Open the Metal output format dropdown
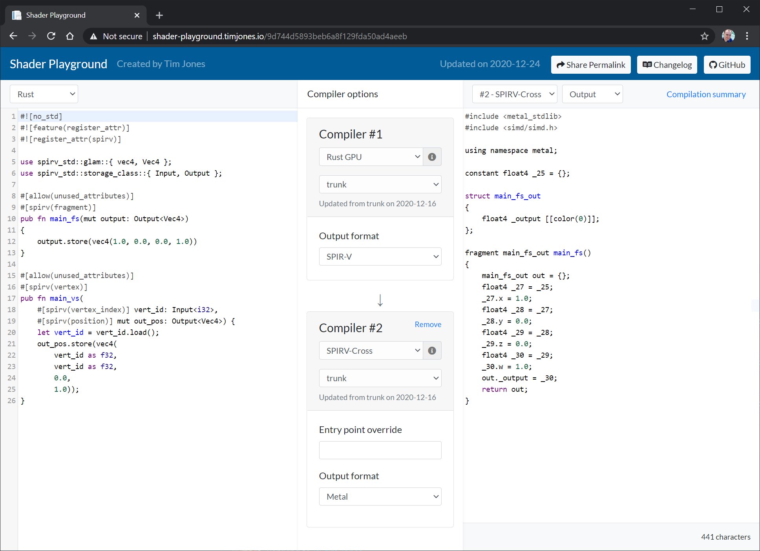760x551 pixels. [380, 496]
